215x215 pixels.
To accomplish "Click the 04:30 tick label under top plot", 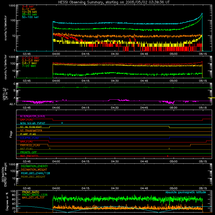I will point(115,54).
